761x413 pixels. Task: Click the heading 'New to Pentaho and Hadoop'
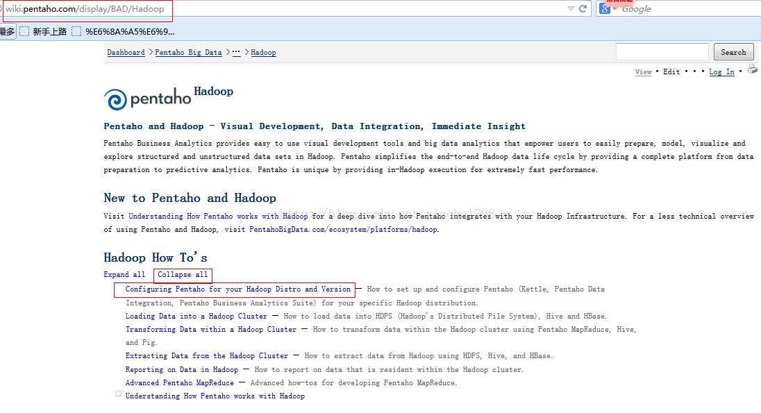[x=190, y=198]
